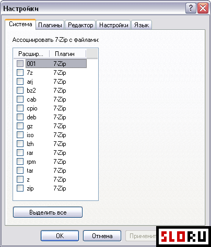Image resolution: width=211 pixels, height=247 pixels.
Task: Confirm with the OK button
Action: (x=60, y=236)
